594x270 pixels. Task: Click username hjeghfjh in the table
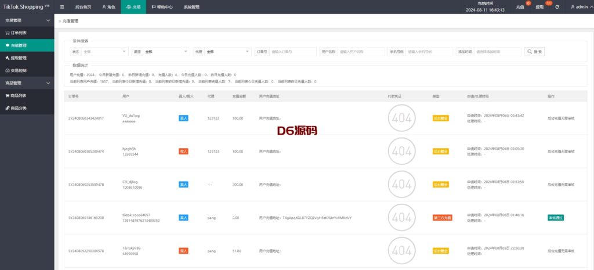pyautogui.click(x=129, y=148)
